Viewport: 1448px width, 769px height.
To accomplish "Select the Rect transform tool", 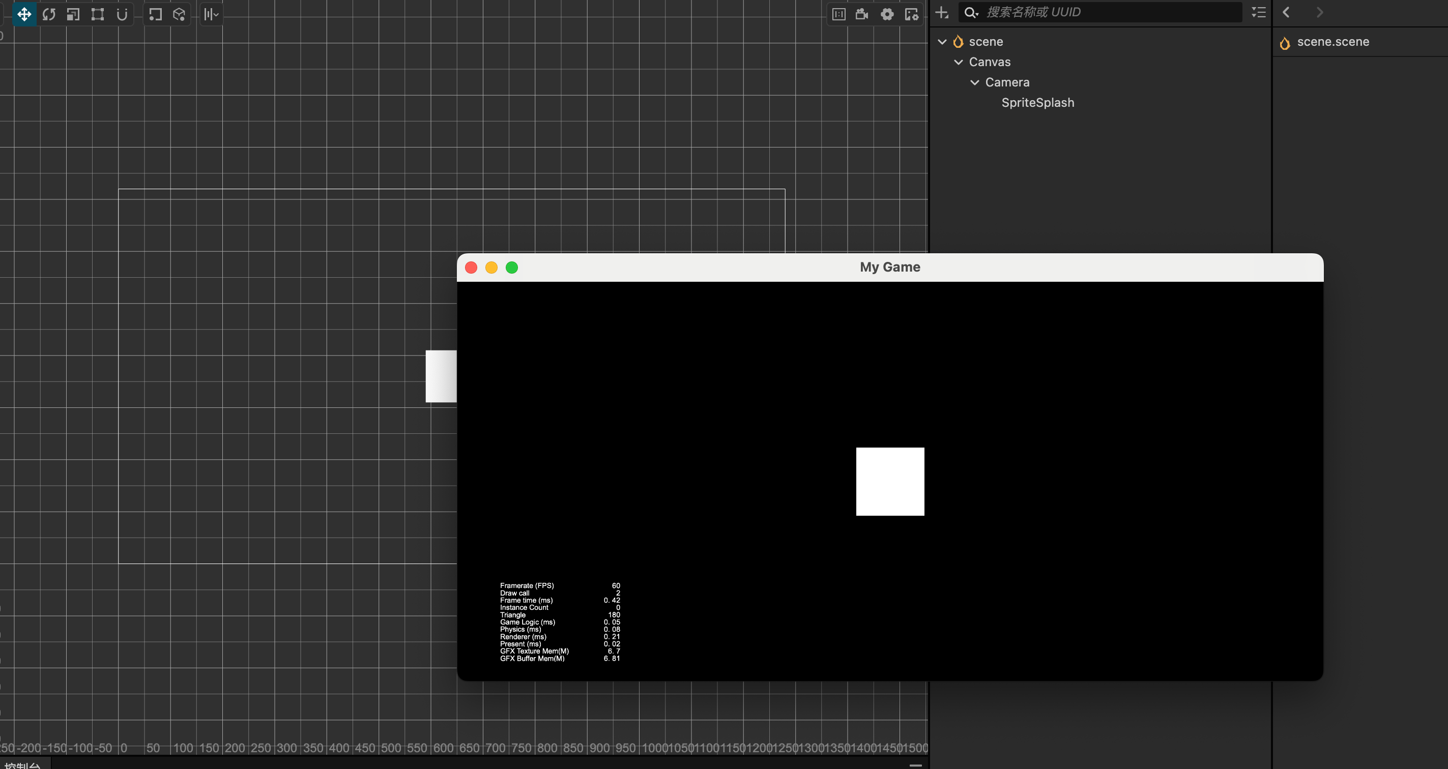I will tap(98, 14).
